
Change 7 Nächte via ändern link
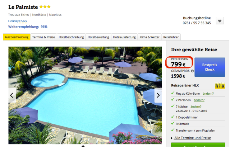196,107
